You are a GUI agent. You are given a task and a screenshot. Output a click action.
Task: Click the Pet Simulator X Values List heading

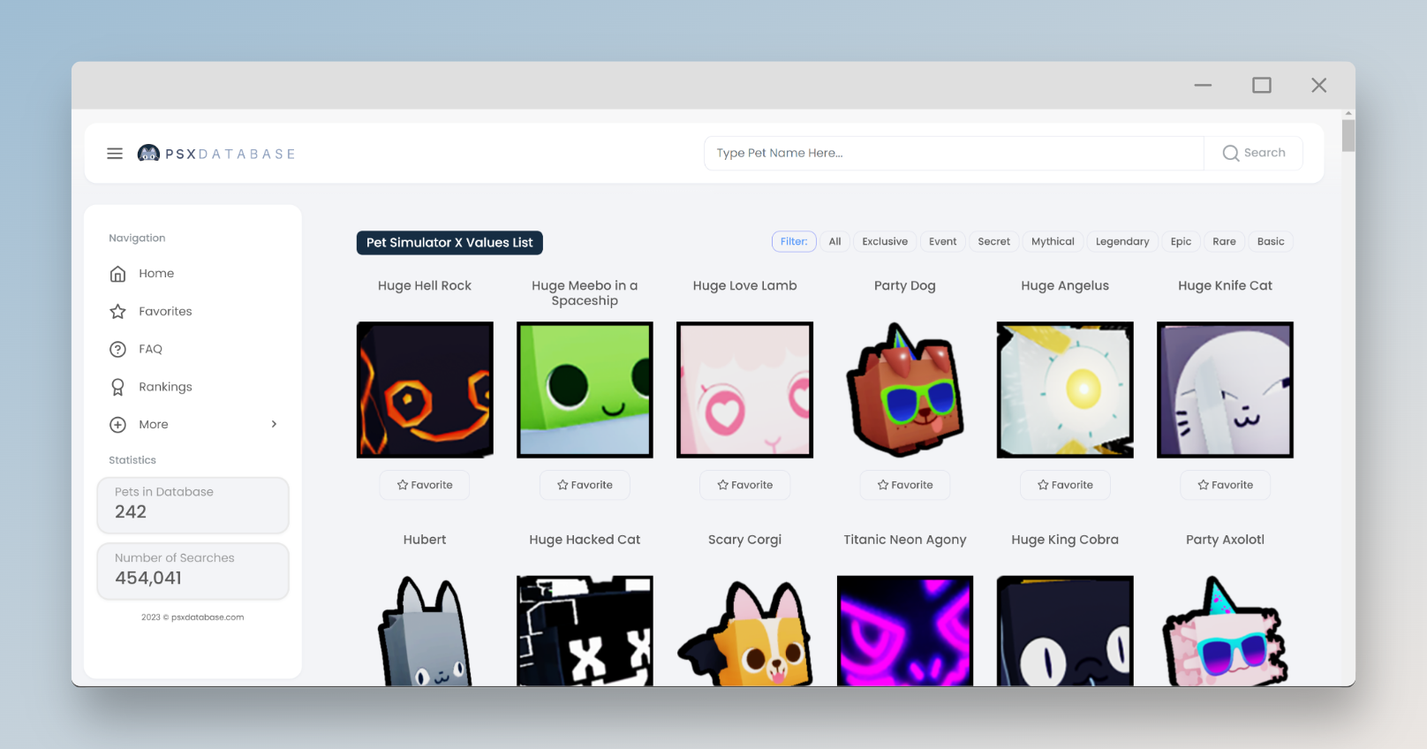(449, 243)
